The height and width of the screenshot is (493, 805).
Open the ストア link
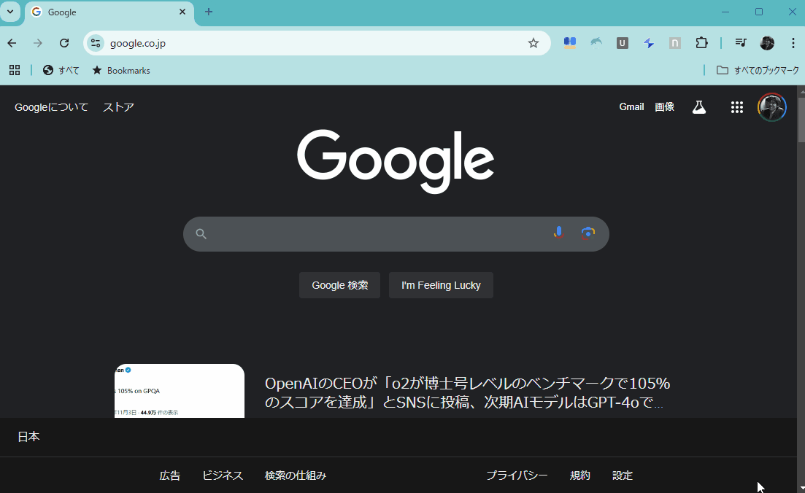[118, 106]
